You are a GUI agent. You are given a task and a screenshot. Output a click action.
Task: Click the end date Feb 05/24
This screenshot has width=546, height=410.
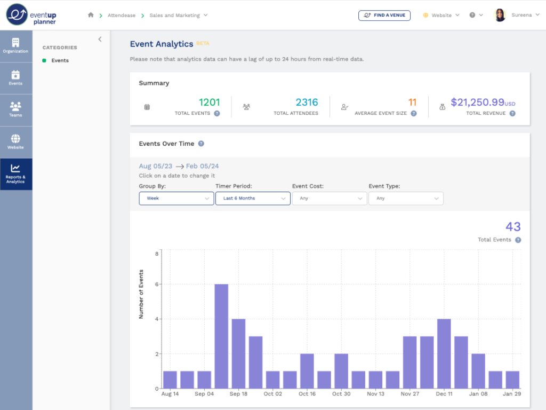202,166
